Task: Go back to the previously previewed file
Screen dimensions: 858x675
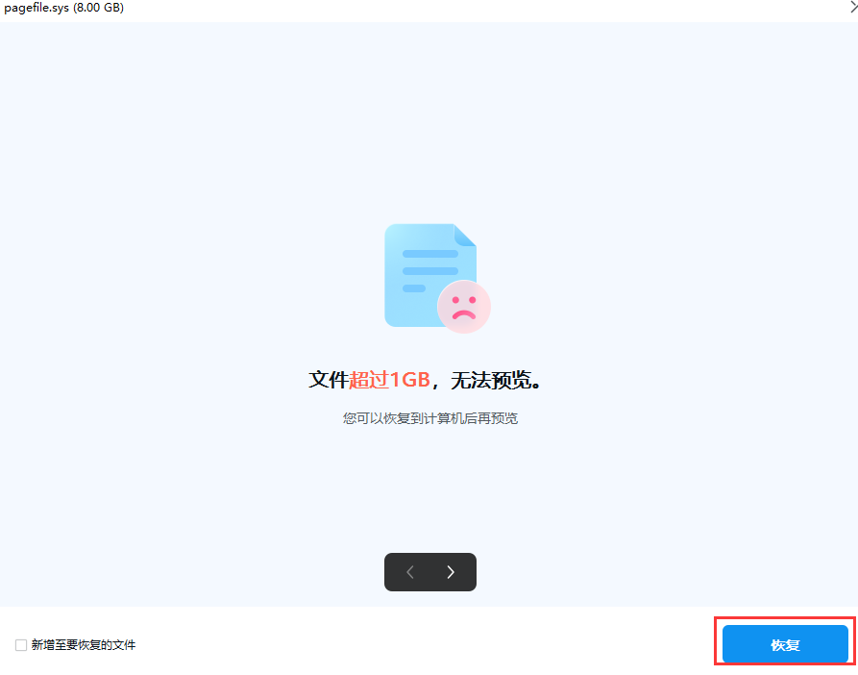Action: click(409, 572)
